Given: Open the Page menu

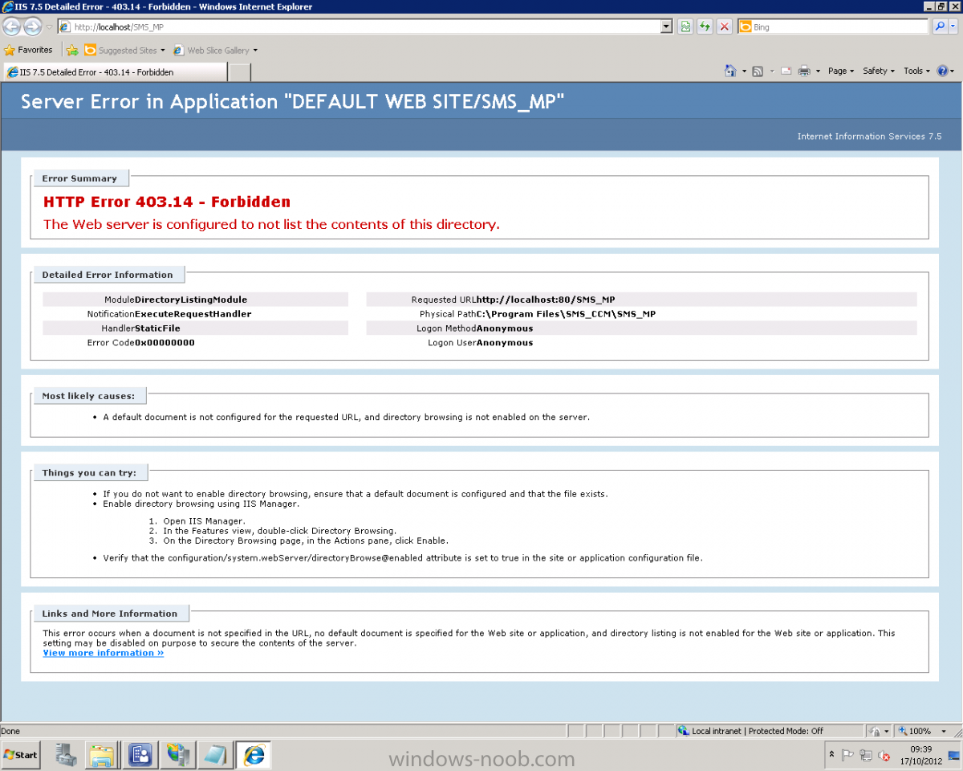Looking at the screenshot, I should (841, 71).
